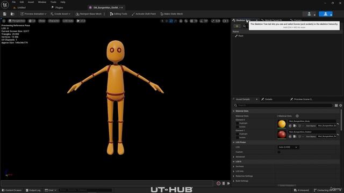Open the Tools menu
The width and height of the screenshot is (344, 193).
click(53, 2)
